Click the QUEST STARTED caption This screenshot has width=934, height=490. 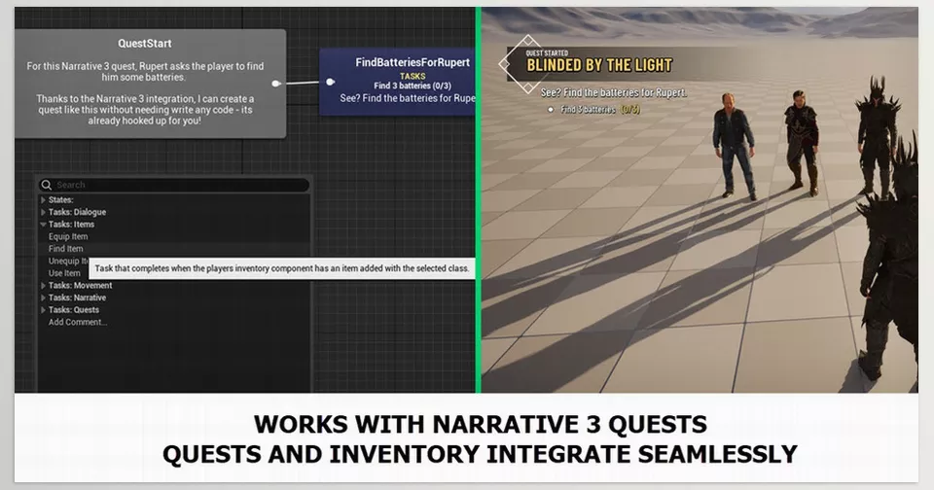(547, 53)
